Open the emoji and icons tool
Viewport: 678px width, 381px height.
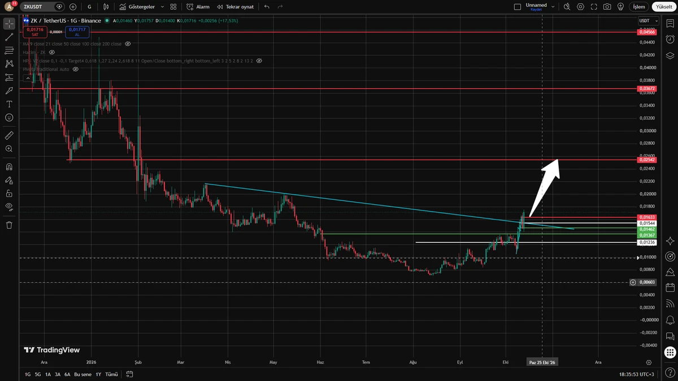[x=9, y=117]
